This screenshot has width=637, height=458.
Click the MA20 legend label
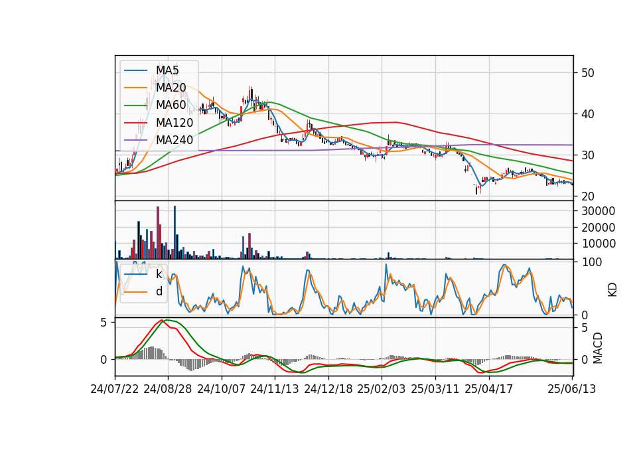point(171,88)
